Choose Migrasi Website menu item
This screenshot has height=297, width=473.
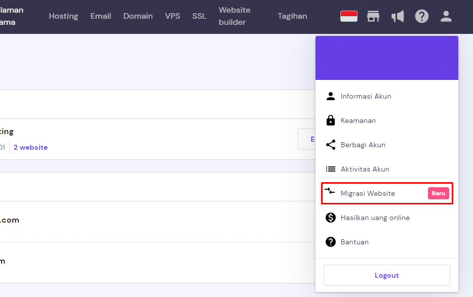pyautogui.click(x=368, y=193)
